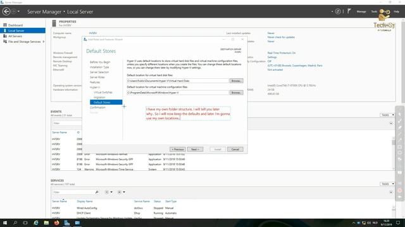Image resolution: width=405 pixels, height=227 pixels.
Task: Click the Next button in wizard
Action: (195, 149)
